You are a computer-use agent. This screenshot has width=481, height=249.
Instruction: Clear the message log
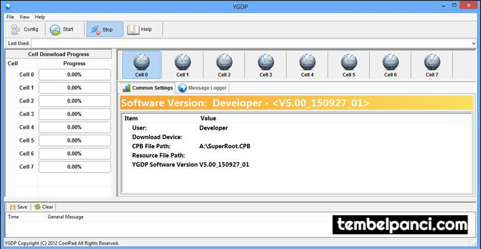point(43,207)
